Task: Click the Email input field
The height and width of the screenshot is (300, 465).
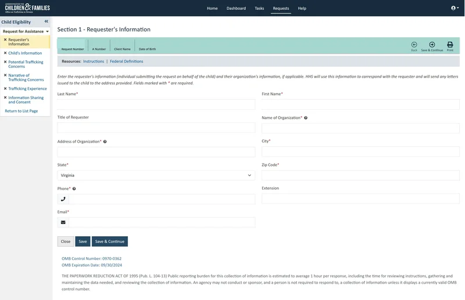Action: tap(162, 222)
